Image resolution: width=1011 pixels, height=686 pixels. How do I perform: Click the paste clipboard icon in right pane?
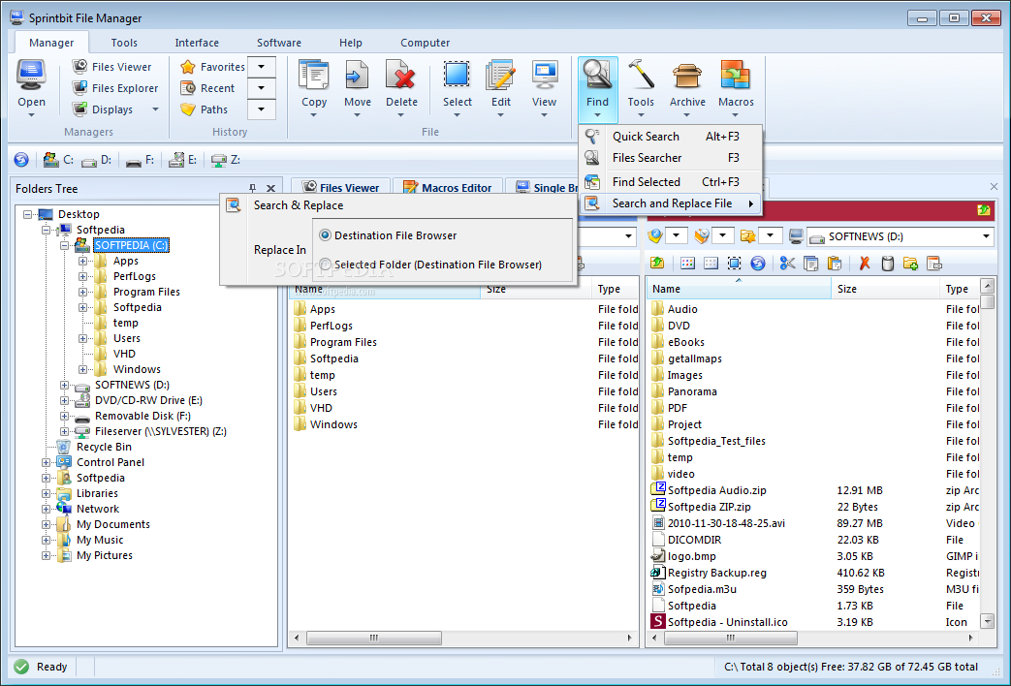pos(834,263)
